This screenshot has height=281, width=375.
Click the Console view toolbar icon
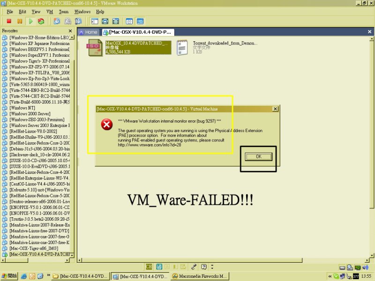coord(140,21)
